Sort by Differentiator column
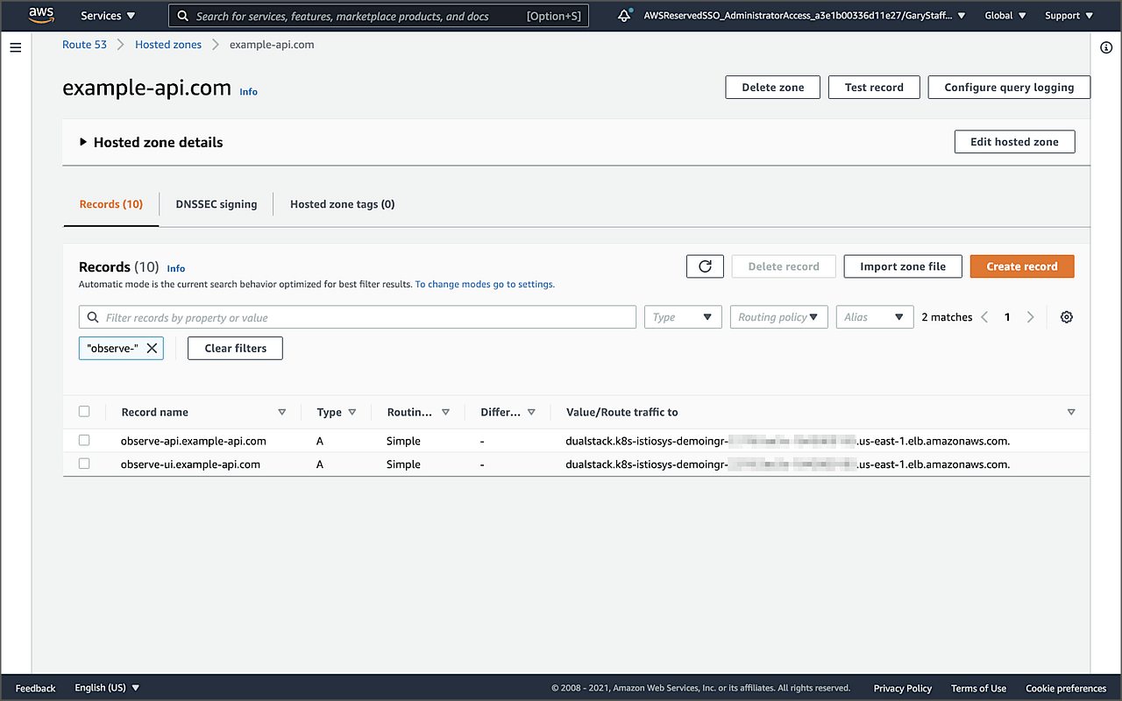 pyautogui.click(x=531, y=412)
